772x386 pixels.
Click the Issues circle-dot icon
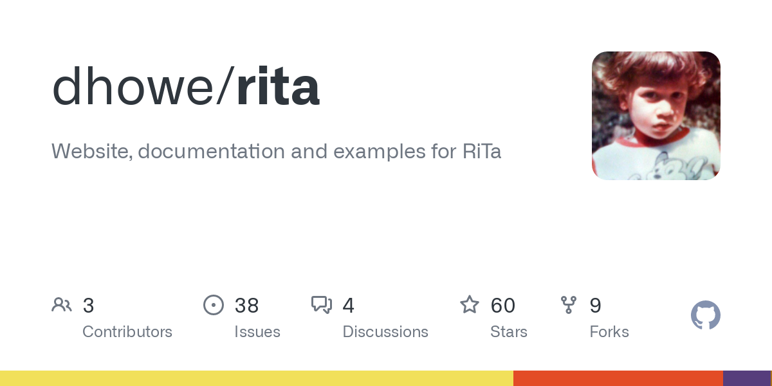point(214,305)
